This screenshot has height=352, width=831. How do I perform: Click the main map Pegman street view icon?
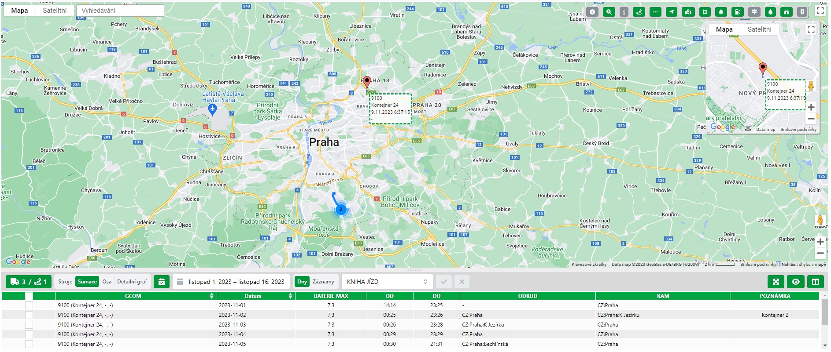coord(820,220)
